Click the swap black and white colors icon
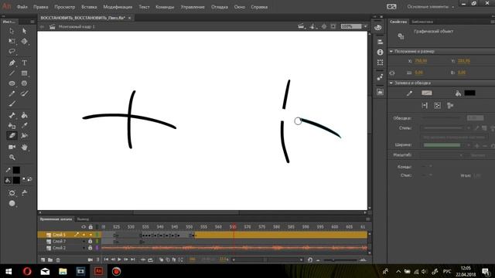The width and height of the screenshot is (495, 278). tap(29, 179)
